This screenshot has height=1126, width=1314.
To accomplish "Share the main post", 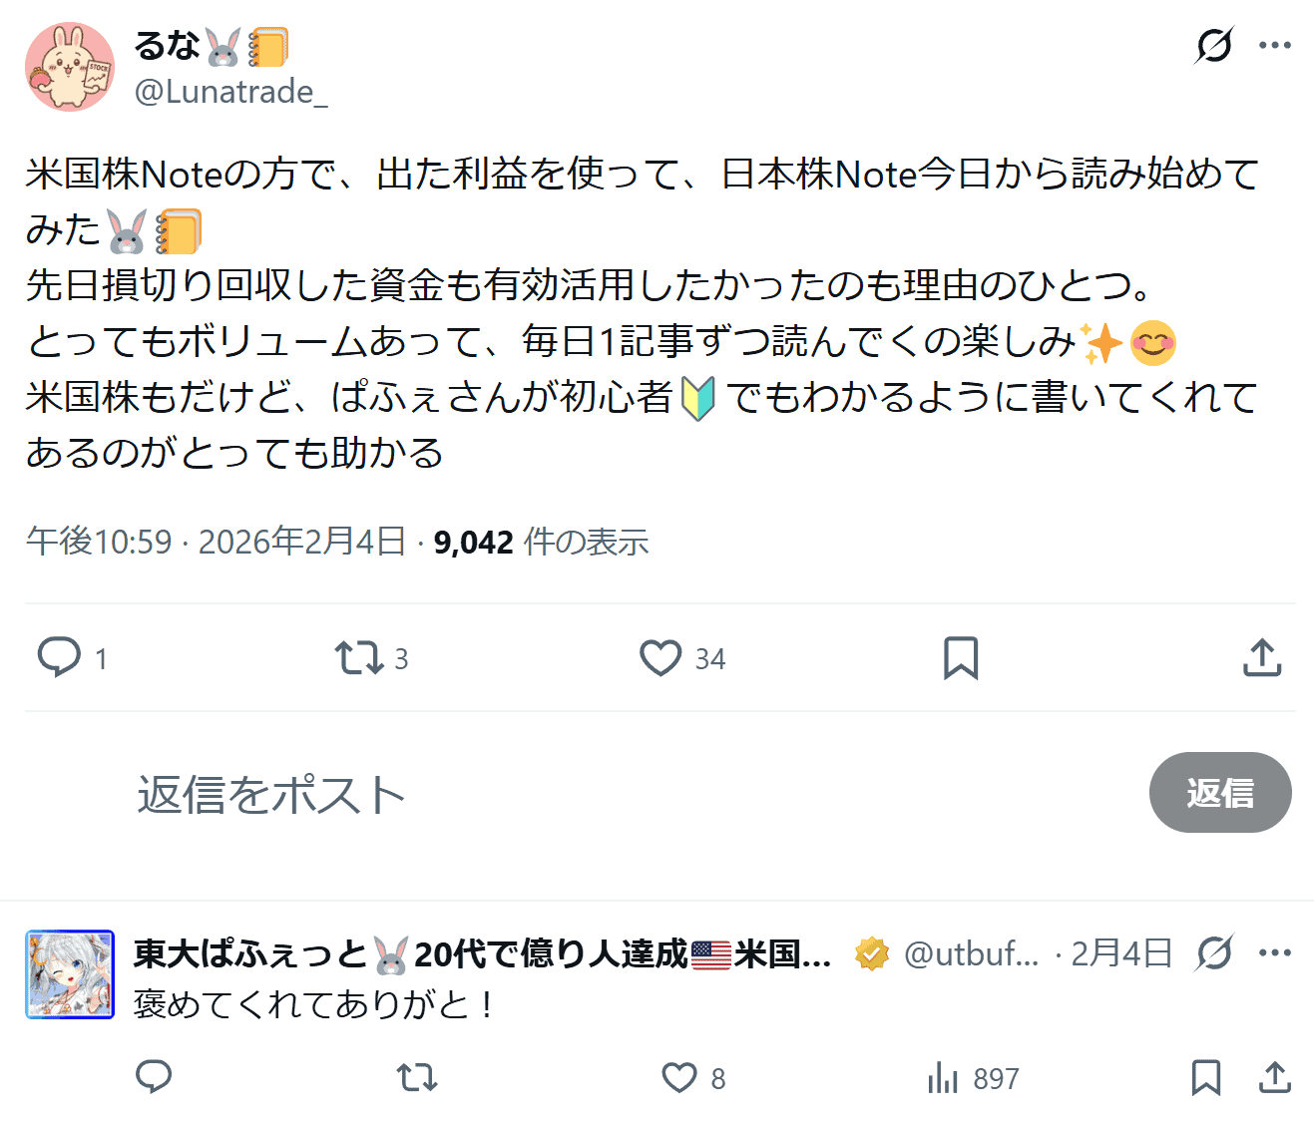I will [1262, 658].
